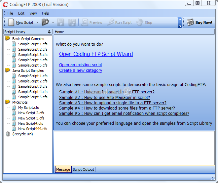Viewport: 218px width, 183px height.
Task: Open the New Script dropdown arrow
Action: coord(38,23)
